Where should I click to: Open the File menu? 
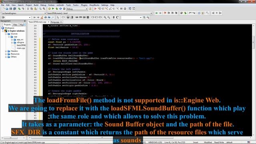(x=3, y=5)
